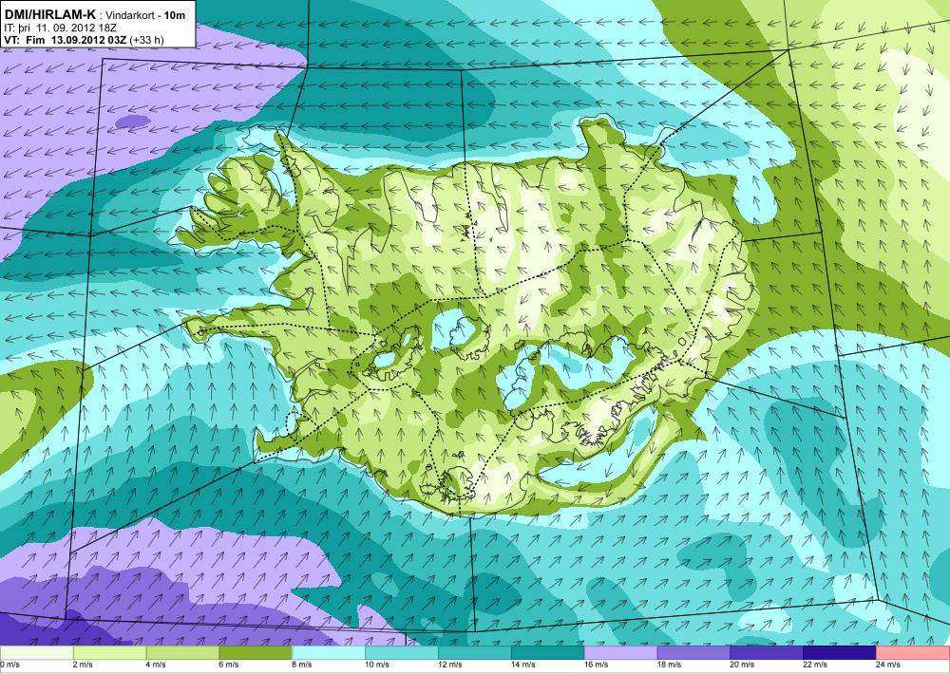The width and height of the screenshot is (950, 674).
Task: Click the teal 12–14 m/s legend swatch
Action: pos(474,653)
